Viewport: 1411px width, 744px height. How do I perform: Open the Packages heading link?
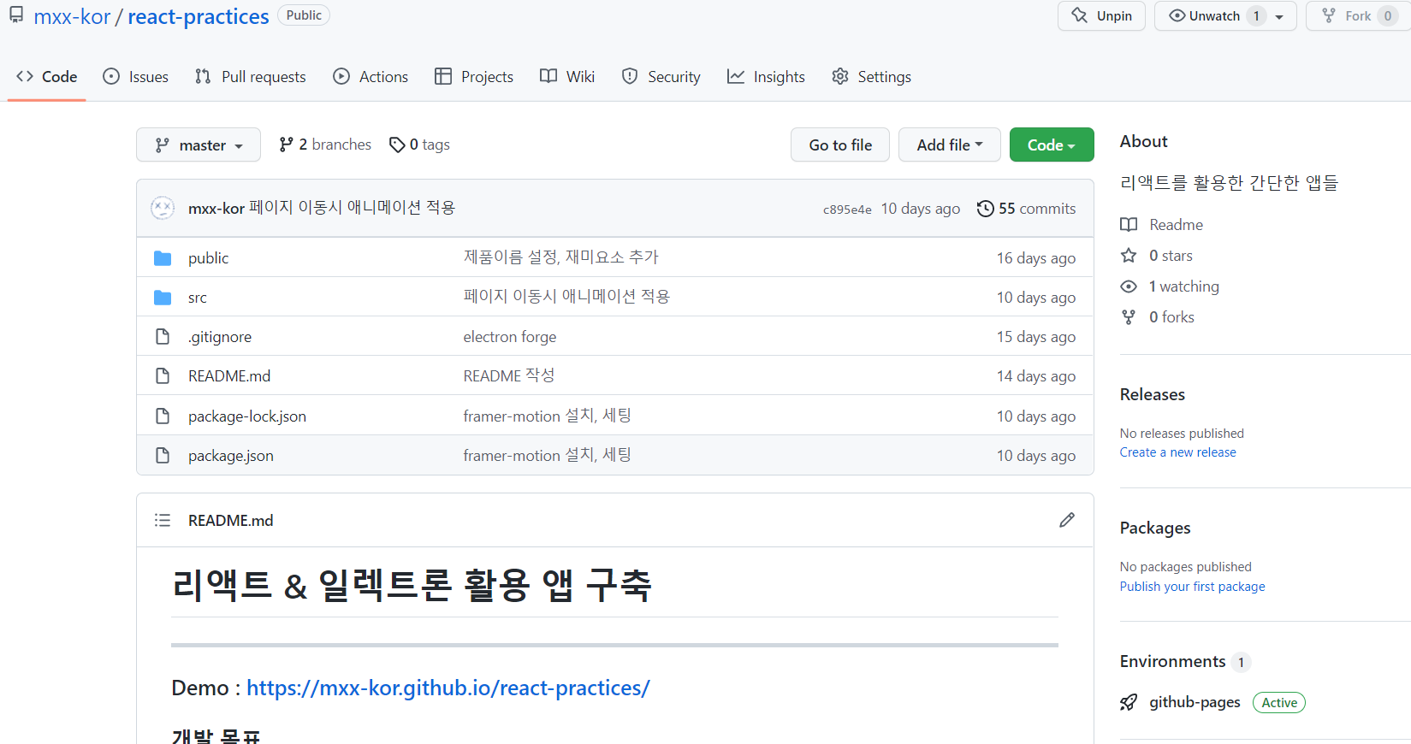1155,528
